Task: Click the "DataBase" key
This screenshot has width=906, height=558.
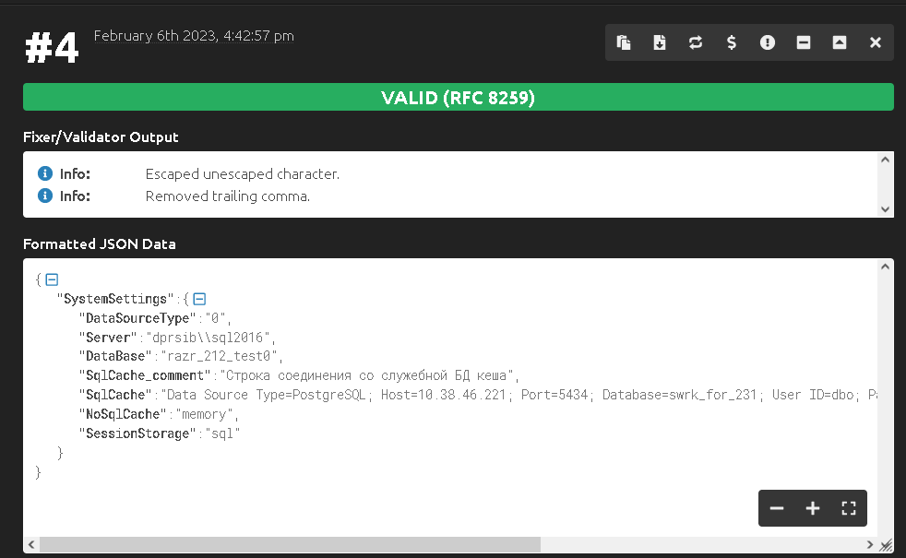Action: (x=115, y=356)
